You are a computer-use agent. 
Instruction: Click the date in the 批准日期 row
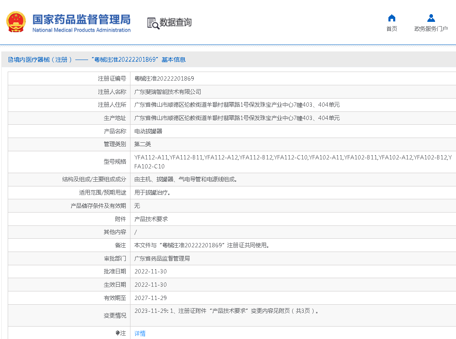point(151,272)
